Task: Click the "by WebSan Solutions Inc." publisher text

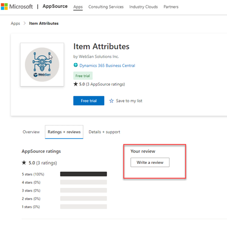Action: click(96, 57)
